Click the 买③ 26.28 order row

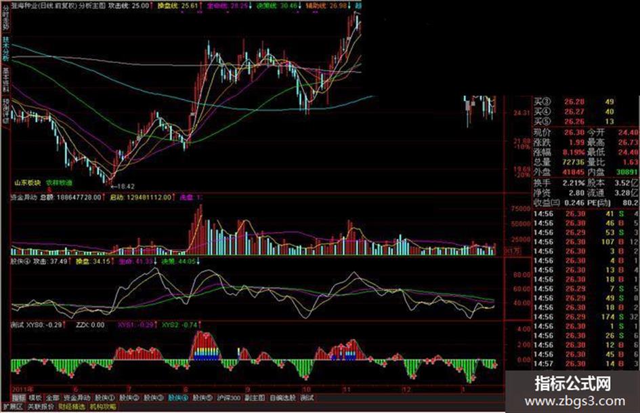point(574,102)
